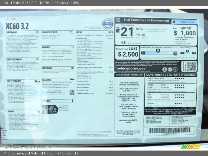The height and width of the screenshot is (156, 208).
Task: Click the 'ACCESSORIES' section heading
Action: point(47,80)
